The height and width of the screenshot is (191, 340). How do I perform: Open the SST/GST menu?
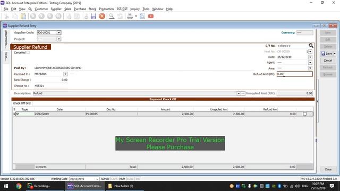[x=122, y=9]
